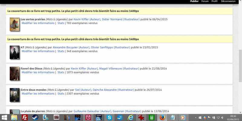The image size is (242, 121).
Task: Open File Explorer folder icon
Action: tap(15, 117)
